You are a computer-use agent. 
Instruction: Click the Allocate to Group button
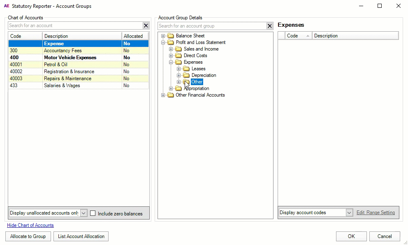click(x=28, y=236)
